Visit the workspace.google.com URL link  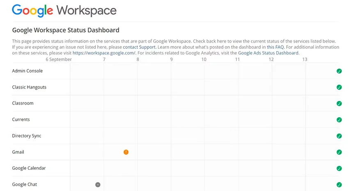104,53
